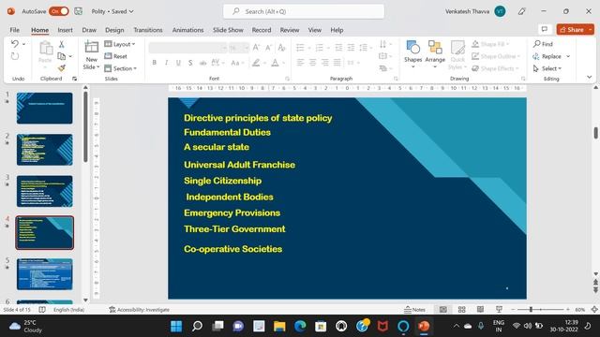
Task: Open the Replace dropdown arrow
Action: (x=568, y=56)
